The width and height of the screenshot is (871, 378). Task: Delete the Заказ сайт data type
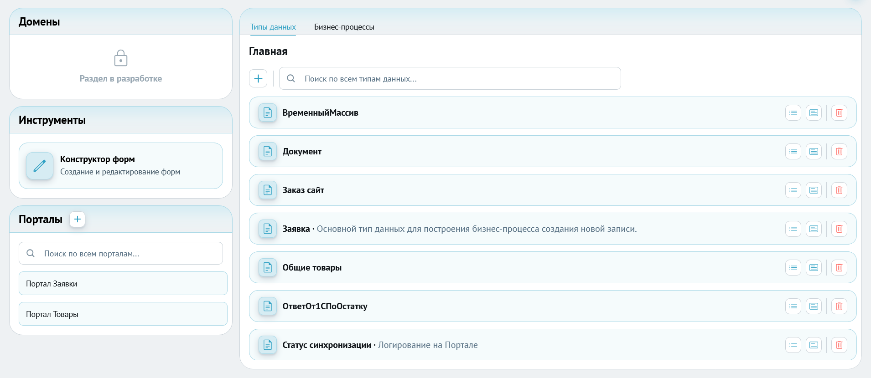839,190
